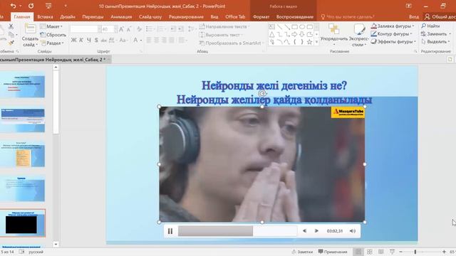The image size is (456, 256).
Task: Click the increase indent icon
Action: [x=180, y=28]
